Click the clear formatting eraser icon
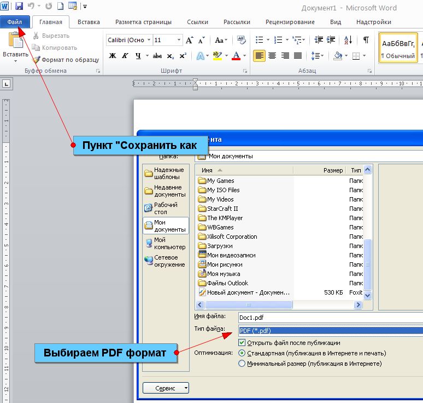 [x=241, y=40]
